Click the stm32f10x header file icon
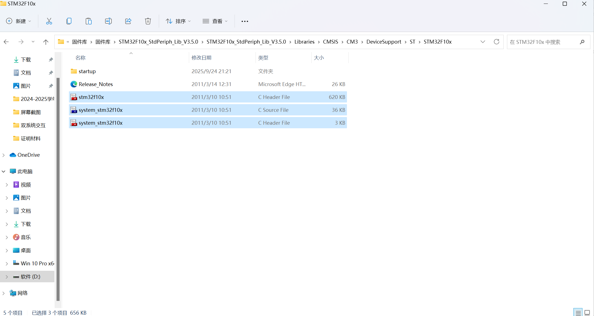Screen dimensions: 594x316 (x=74, y=97)
